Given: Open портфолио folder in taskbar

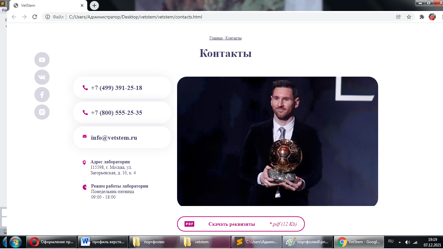Looking at the screenshot, I should point(154,242).
